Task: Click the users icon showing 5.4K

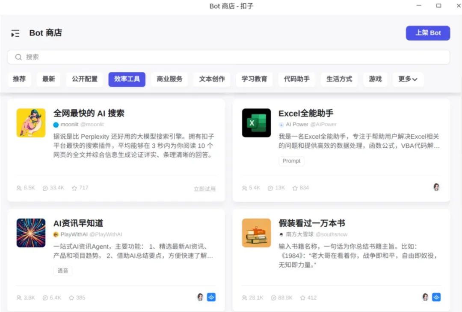Action: pyautogui.click(x=244, y=188)
